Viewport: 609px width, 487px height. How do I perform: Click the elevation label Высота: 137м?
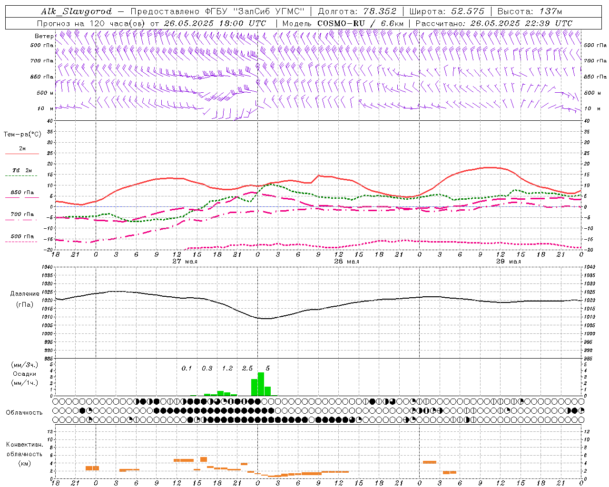530,11
